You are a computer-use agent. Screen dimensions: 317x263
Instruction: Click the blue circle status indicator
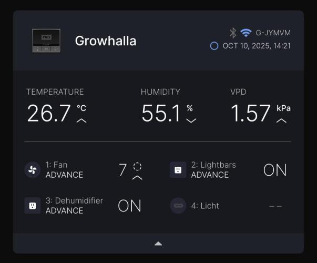point(214,46)
